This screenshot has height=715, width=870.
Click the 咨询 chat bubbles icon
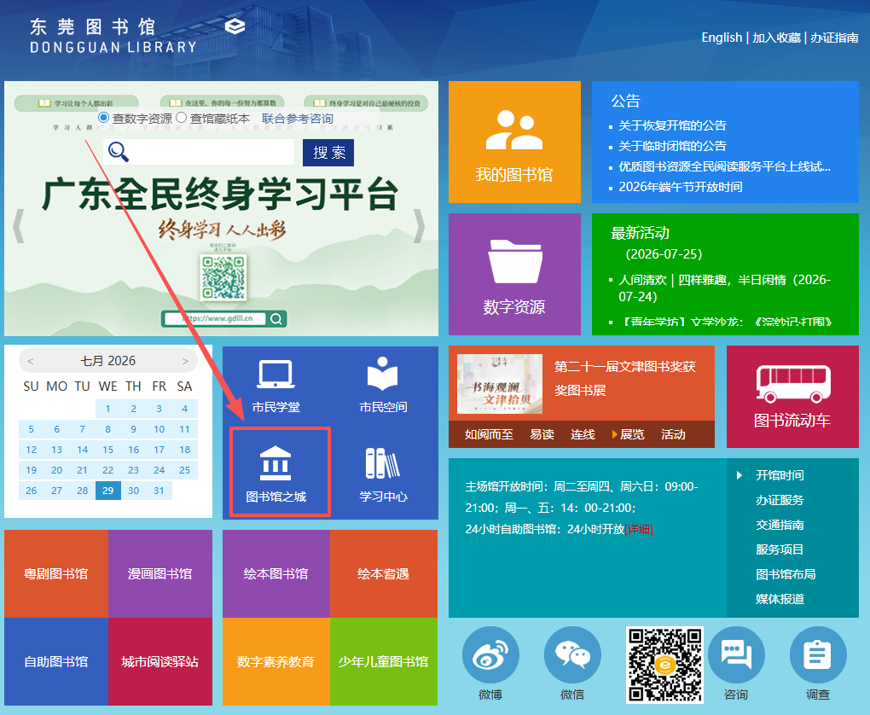click(x=736, y=655)
